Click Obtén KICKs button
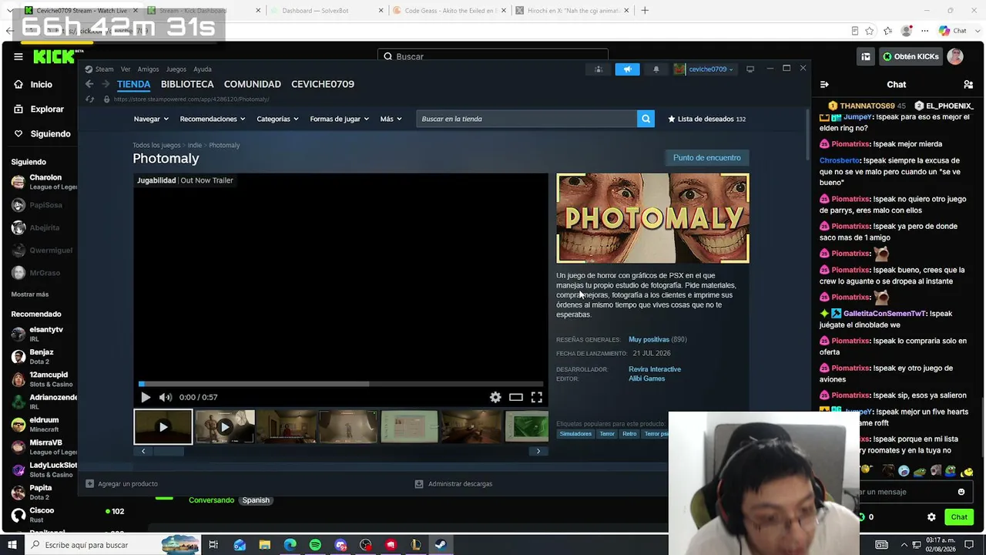The width and height of the screenshot is (986, 555). [x=911, y=56]
